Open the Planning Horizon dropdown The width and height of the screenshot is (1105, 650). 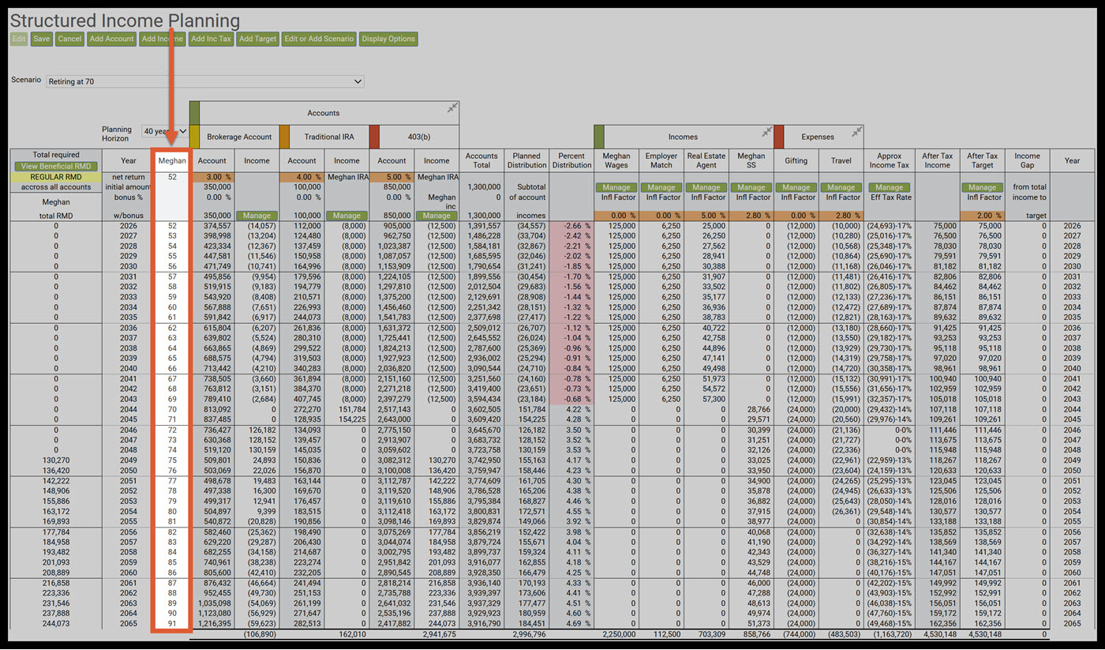pyautogui.click(x=165, y=131)
